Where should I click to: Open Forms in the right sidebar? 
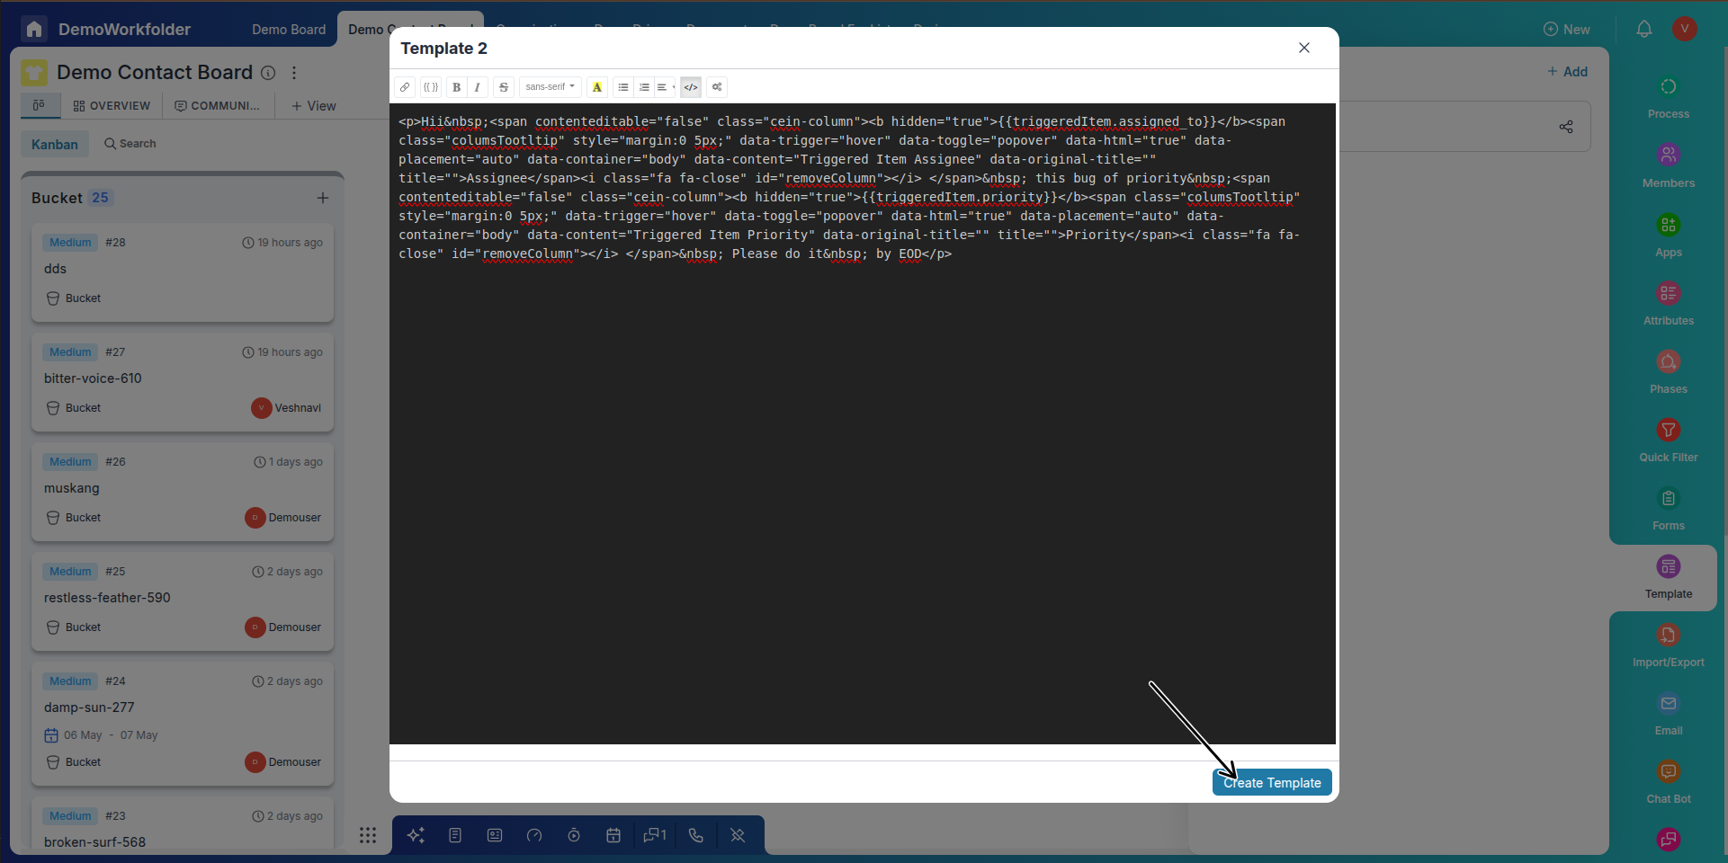click(x=1669, y=509)
